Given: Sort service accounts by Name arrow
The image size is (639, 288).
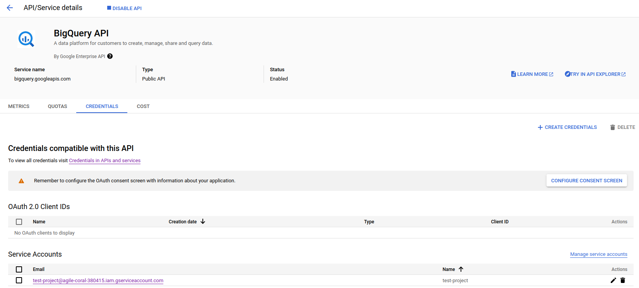Looking at the screenshot, I should tap(461, 269).
